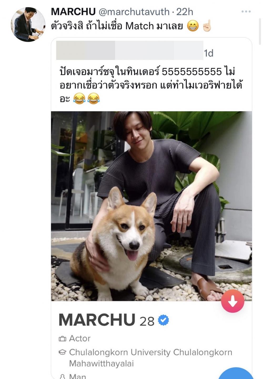The image size is (263, 379).
Task: Open the tweet's three-dot more options menu
Action: coord(246,12)
